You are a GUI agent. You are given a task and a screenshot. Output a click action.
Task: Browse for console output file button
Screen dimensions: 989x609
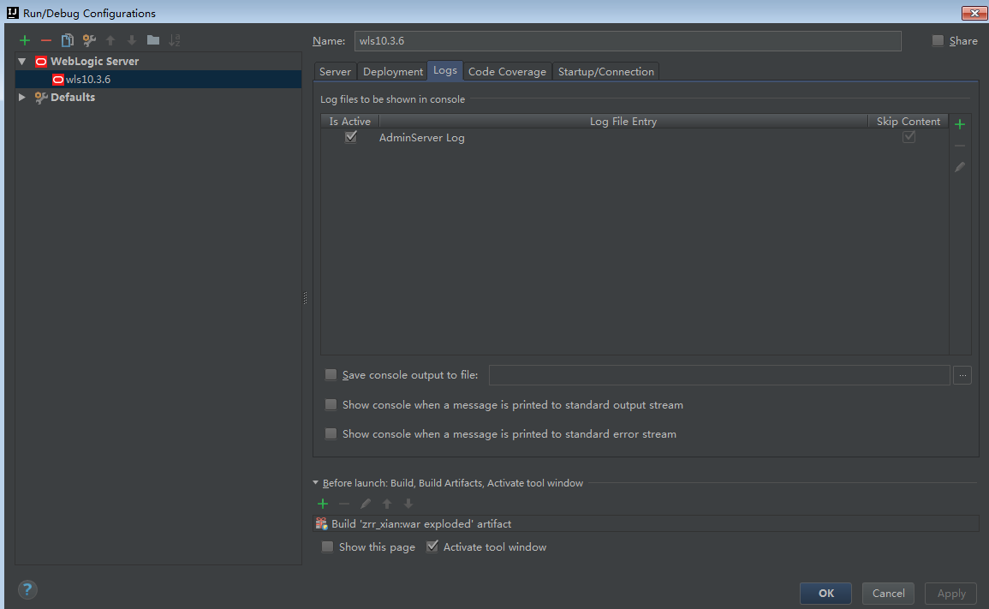(962, 375)
